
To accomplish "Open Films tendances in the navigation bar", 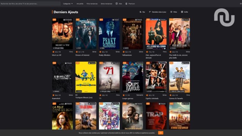I will pos(92,4).
